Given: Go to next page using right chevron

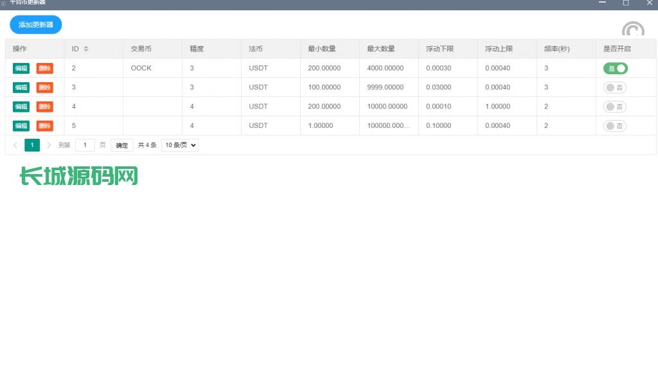Looking at the screenshot, I should point(49,145).
